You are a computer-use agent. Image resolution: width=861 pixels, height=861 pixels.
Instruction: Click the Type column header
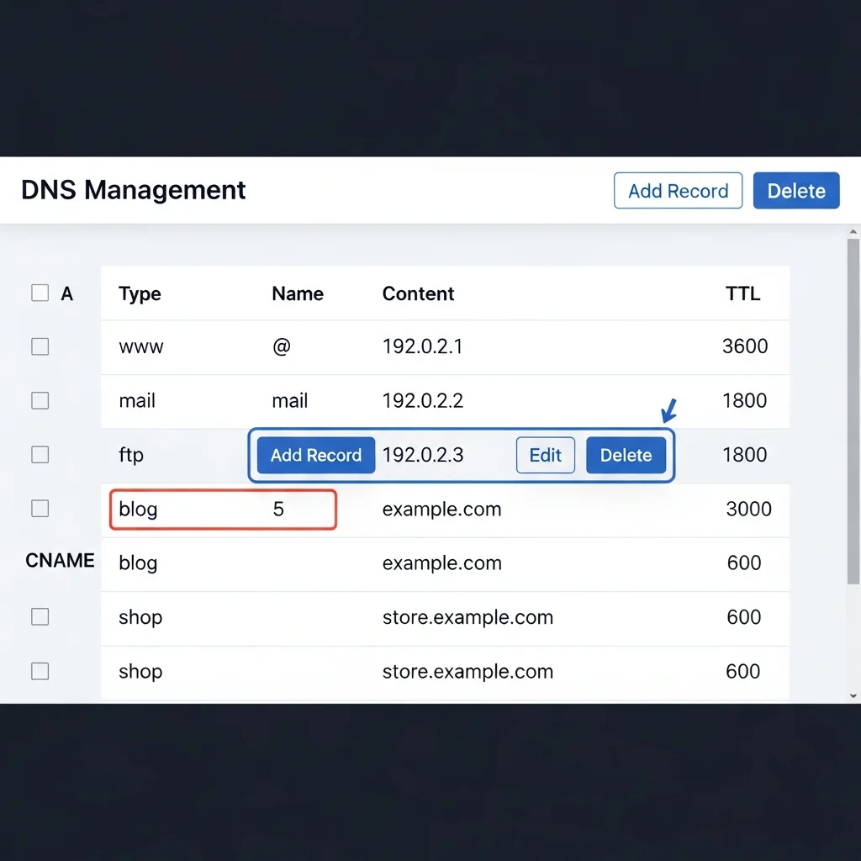point(139,293)
